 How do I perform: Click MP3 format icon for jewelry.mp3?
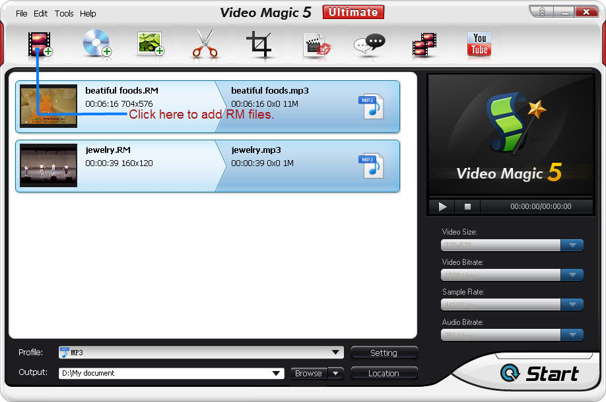pos(371,166)
